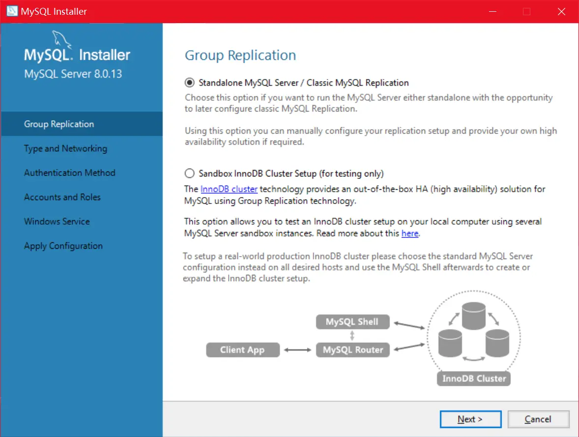Image resolution: width=579 pixels, height=437 pixels.
Task: Go to Group Replication step
Action: coord(82,124)
